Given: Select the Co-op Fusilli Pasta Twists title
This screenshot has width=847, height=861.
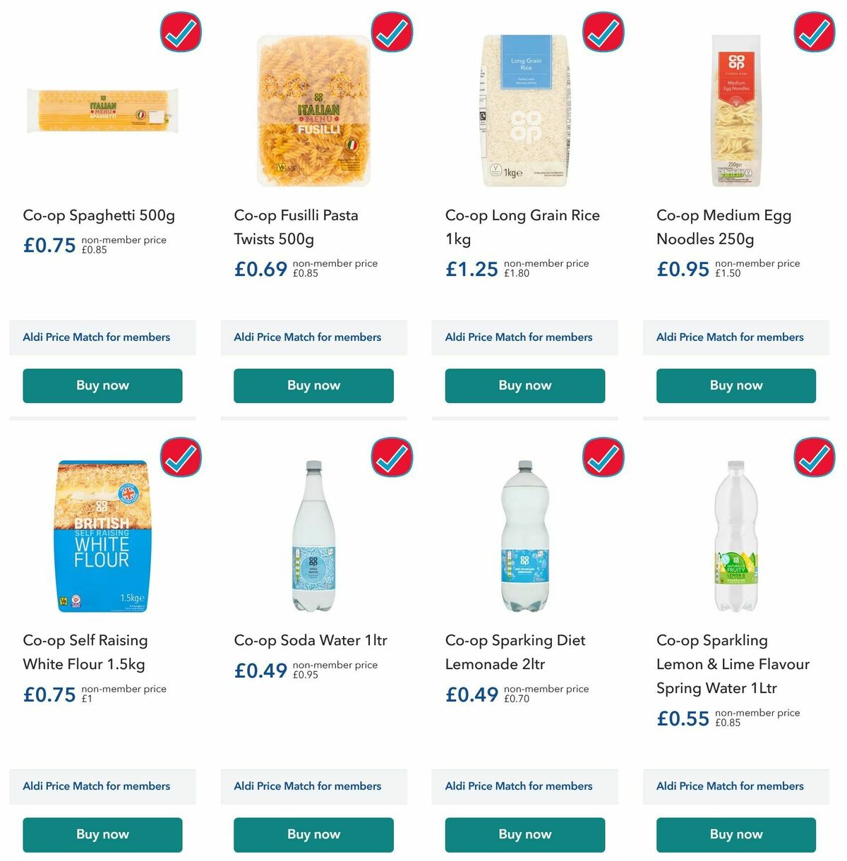Looking at the screenshot, I should click(x=296, y=227).
